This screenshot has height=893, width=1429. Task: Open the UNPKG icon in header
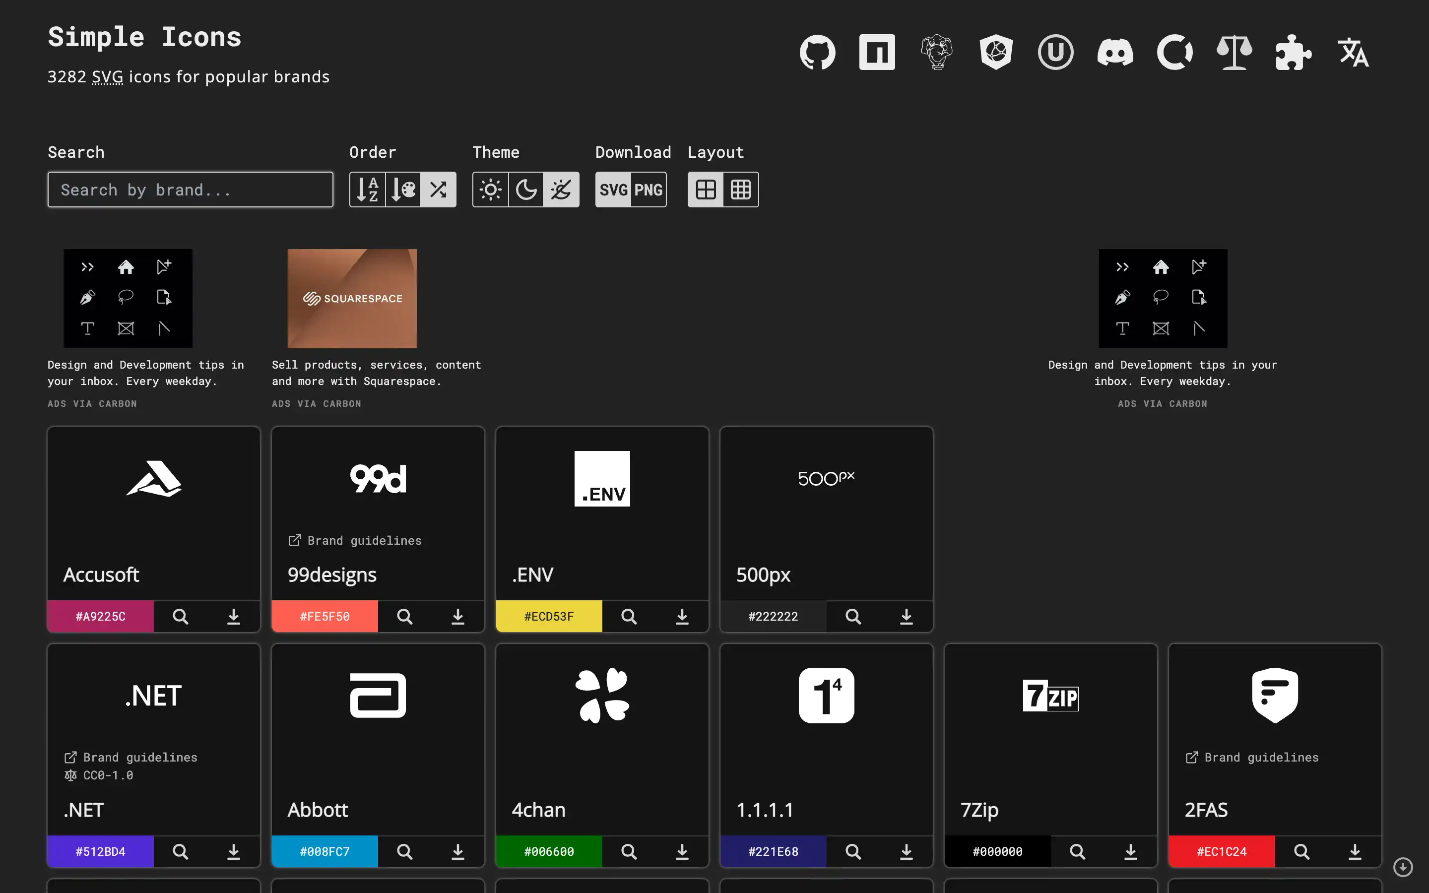click(x=1055, y=52)
